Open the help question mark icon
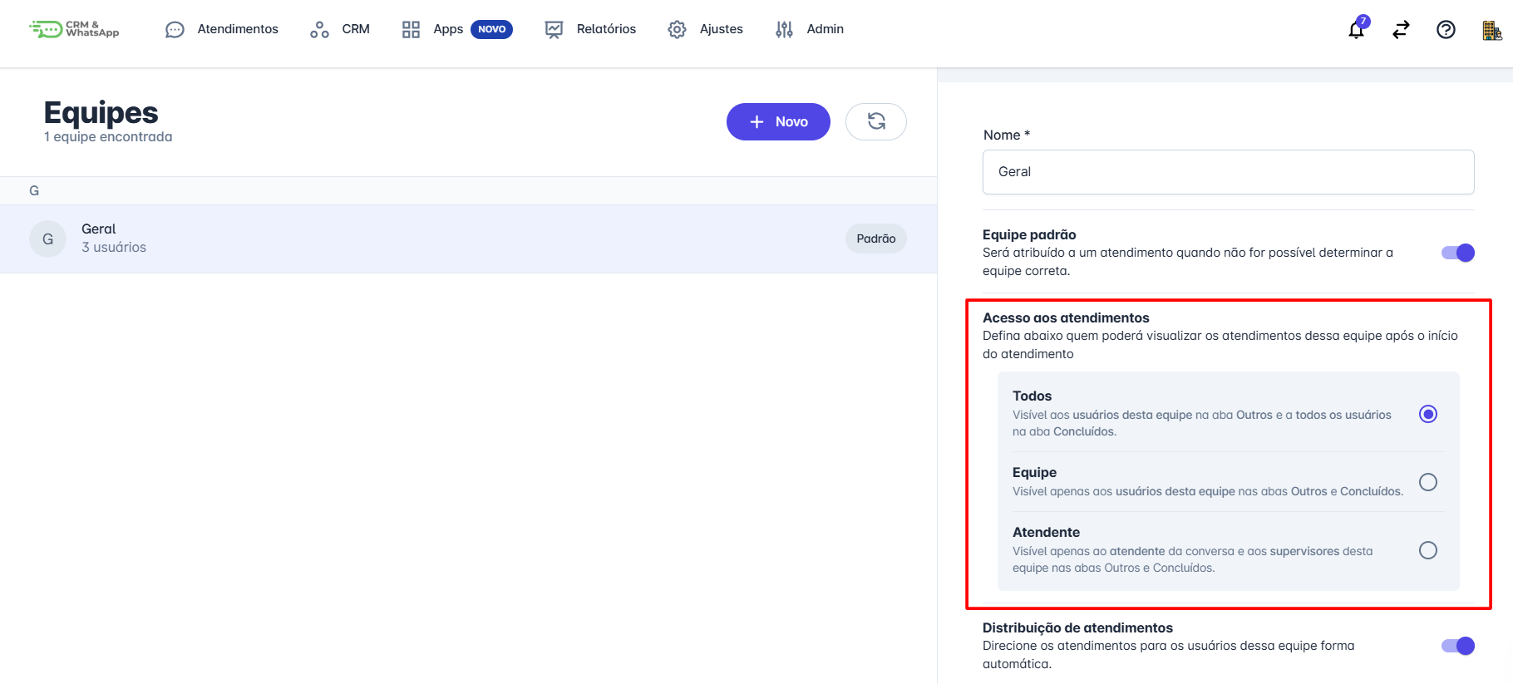The width and height of the screenshot is (1513, 684). tap(1446, 30)
